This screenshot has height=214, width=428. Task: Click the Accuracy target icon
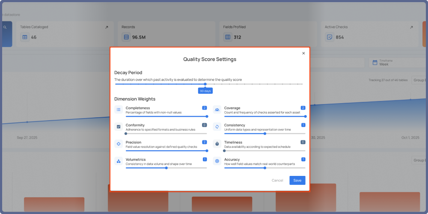(x=217, y=161)
